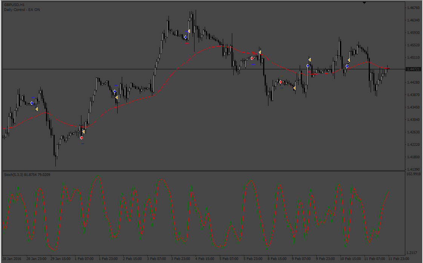This screenshot has width=423, height=263.
Task: Click the 1.43450 price scale value
Action: [413, 107]
